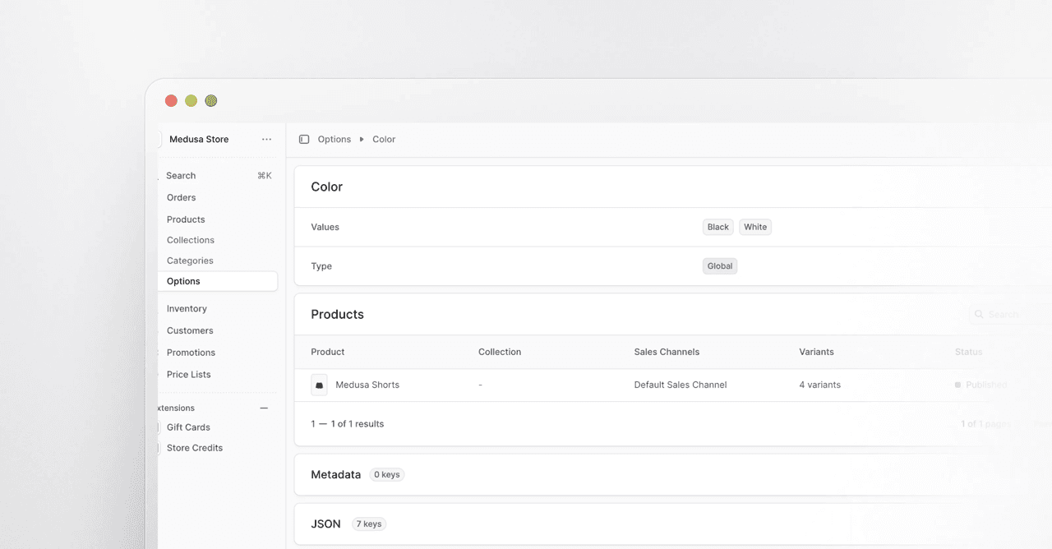The height and width of the screenshot is (549, 1052).
Task: Click the Product column header
Action: pyautogui.click(x=328, y=352)
